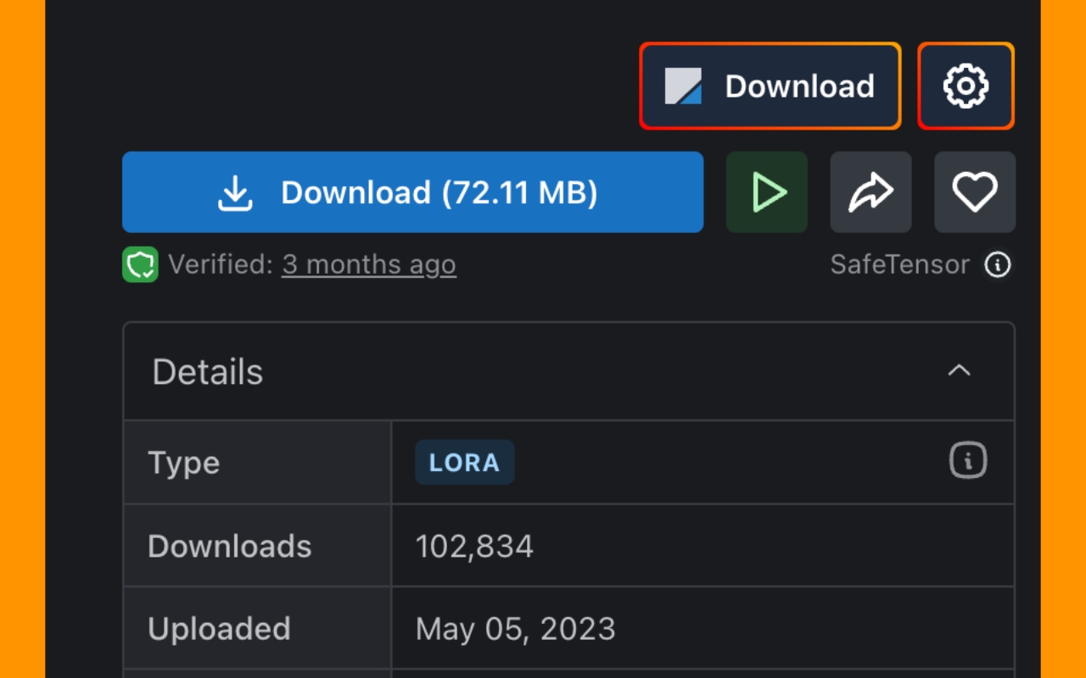Open the gear settings button
Viewport: 1086px width, 678px height.
[x=966, y=86]
